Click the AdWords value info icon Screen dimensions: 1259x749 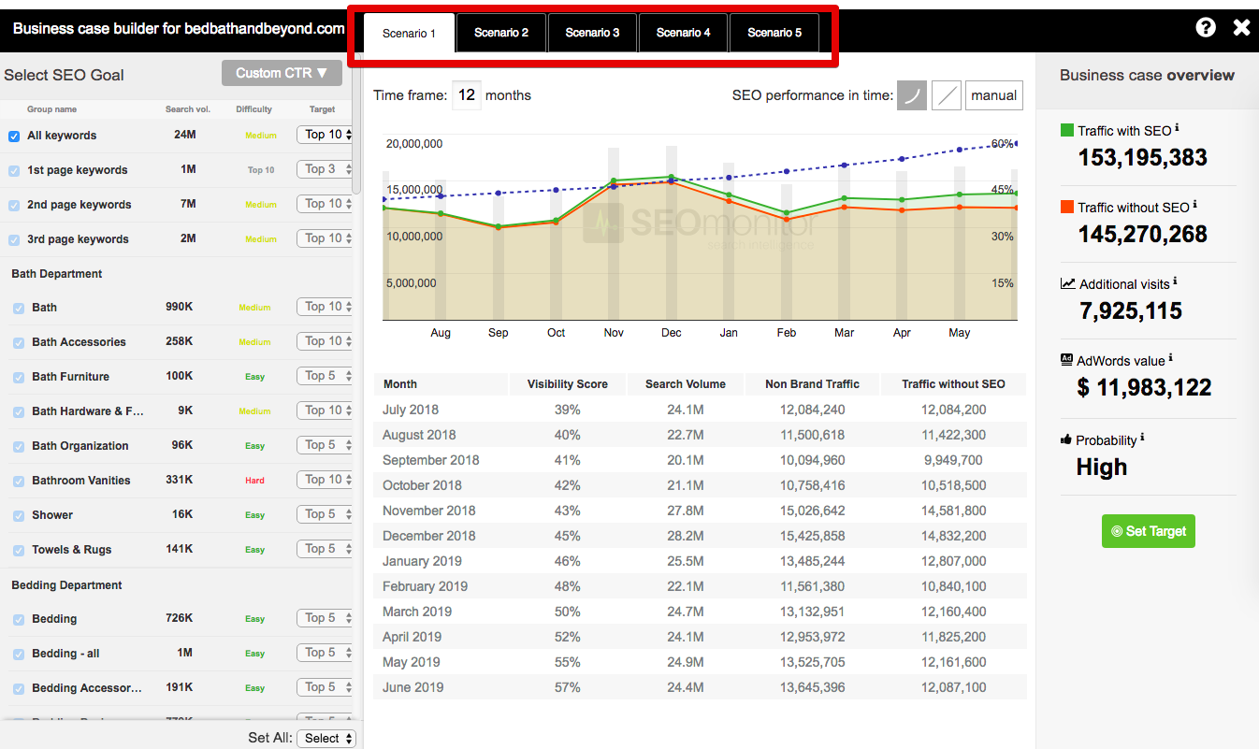click(x=1170, y=359)
